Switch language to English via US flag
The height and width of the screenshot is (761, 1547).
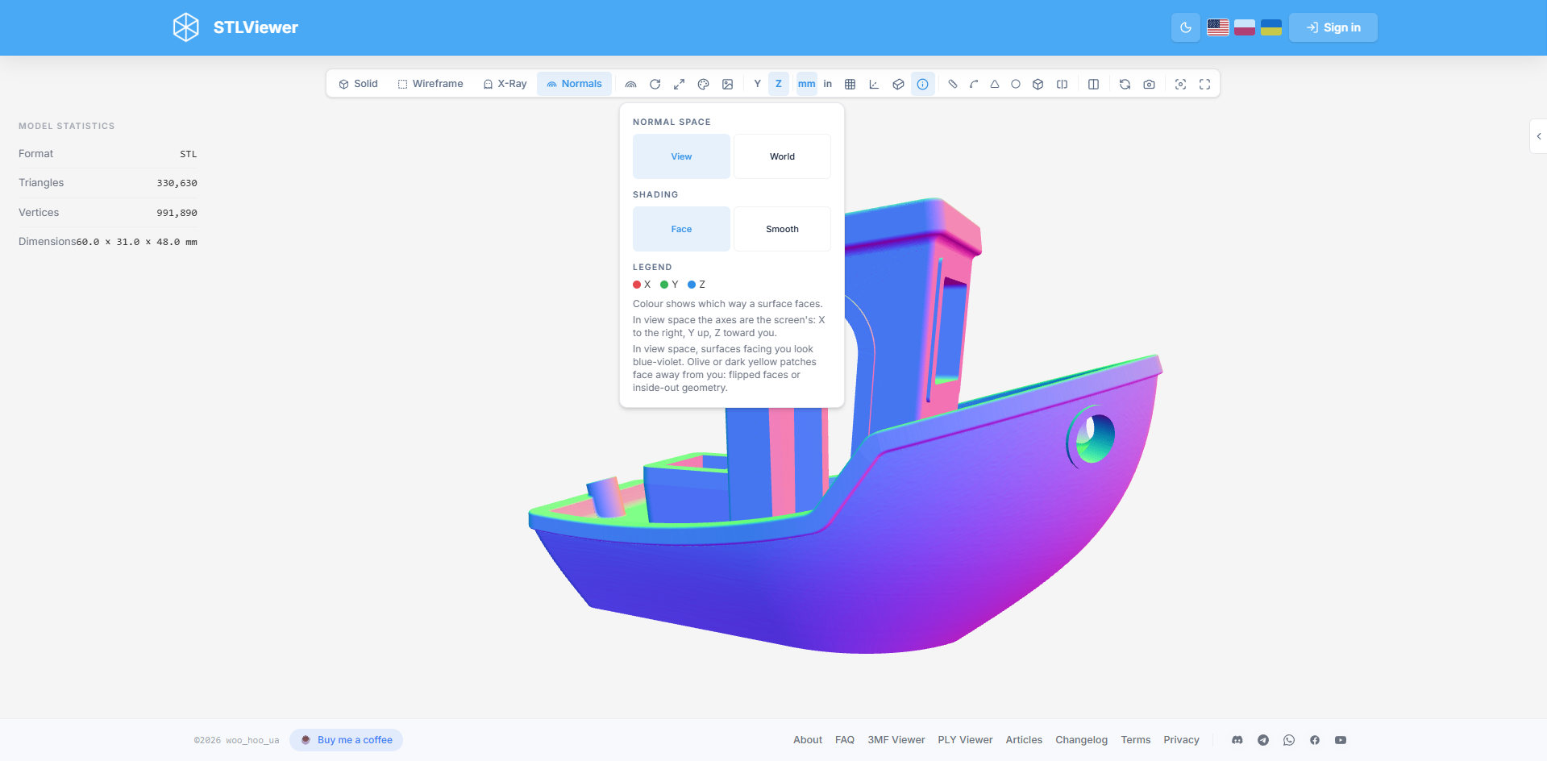[x=1218, y=27]
